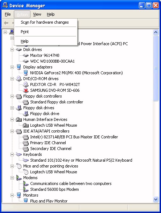This screenshot has height=213, width=161.
Task: Open the Help menu in menu bar
Action: tap(51, 14)
